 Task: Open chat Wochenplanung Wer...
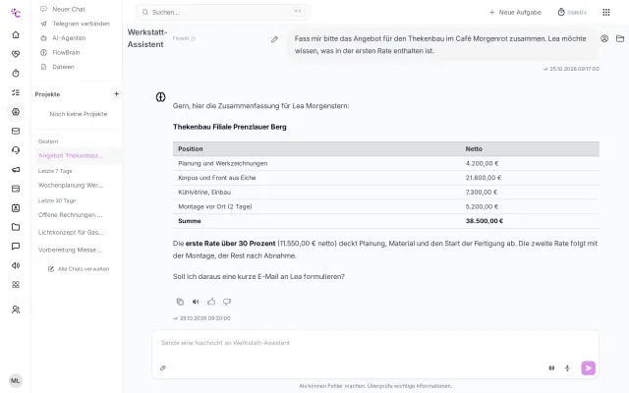71,186
